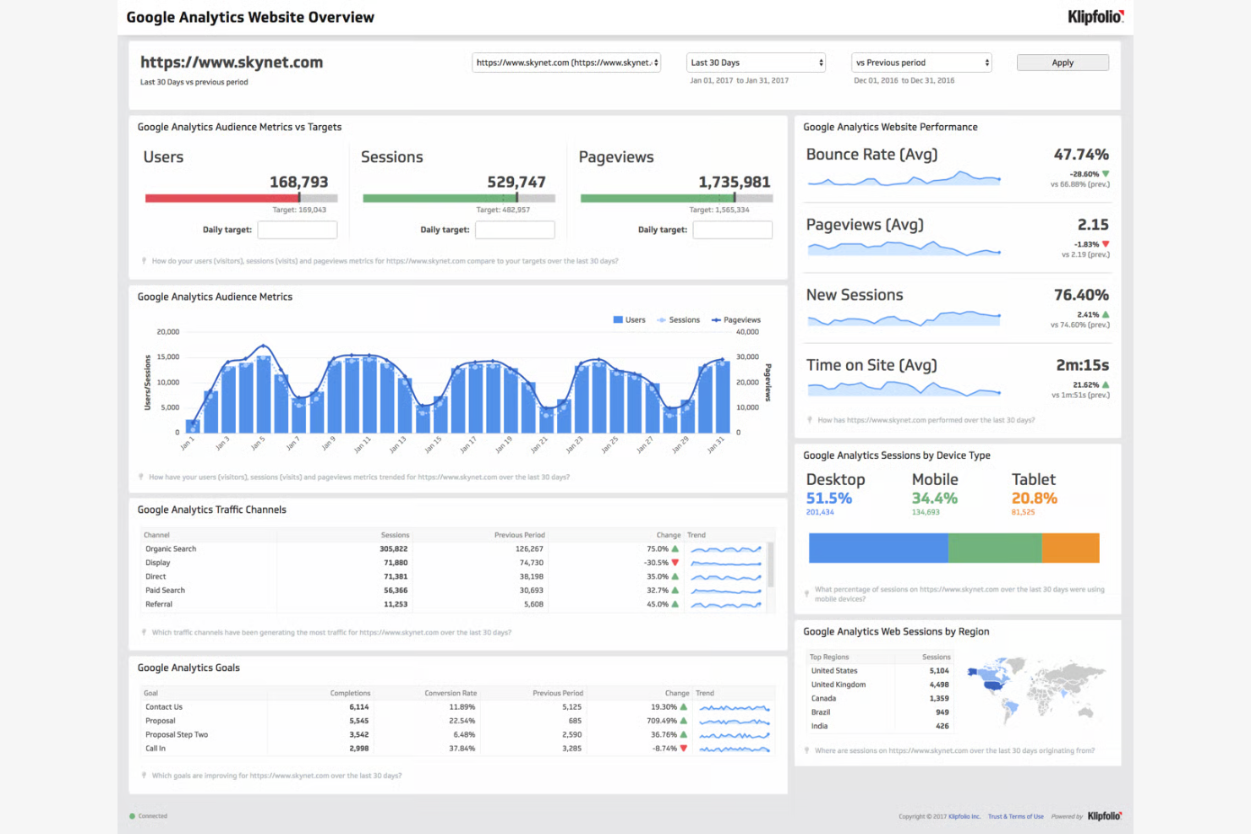Screen dimensions: 1251x834
Task: Click the Contact Us trend sparkline
Action: (735, 707)
